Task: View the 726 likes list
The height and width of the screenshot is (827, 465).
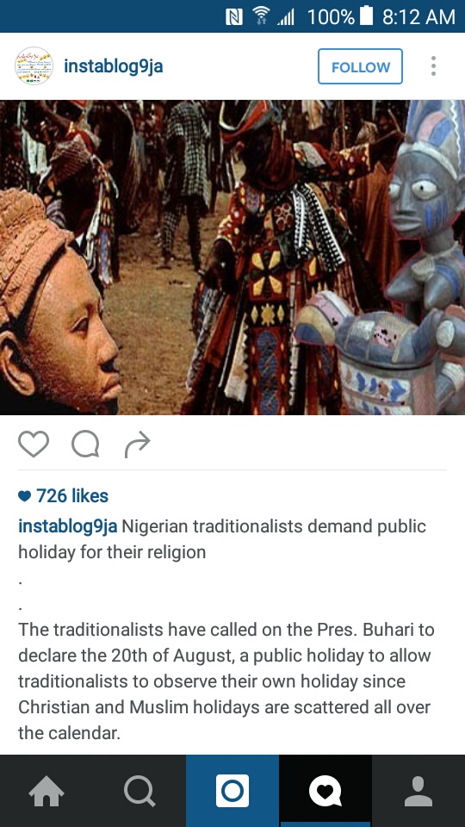Action: (x=72, y=496)
